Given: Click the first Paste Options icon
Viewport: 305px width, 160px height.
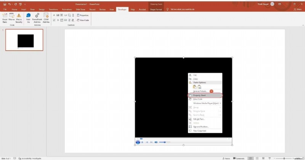Looking at the screenshot, I should click(194, 87).
